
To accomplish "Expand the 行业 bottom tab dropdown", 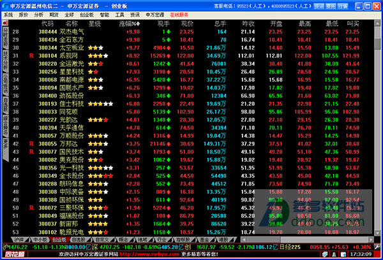I will (169, 240).
